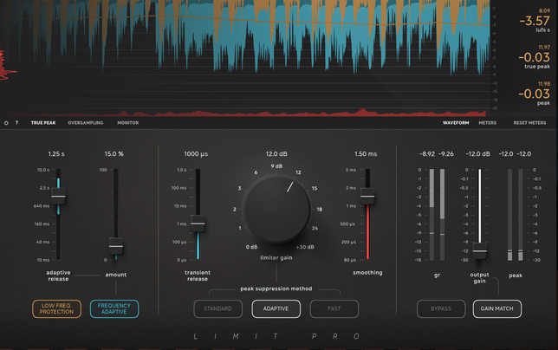This screenshot has height=350, width=558.
Task: Click the transient release slider handle
Action: [198, 224]
